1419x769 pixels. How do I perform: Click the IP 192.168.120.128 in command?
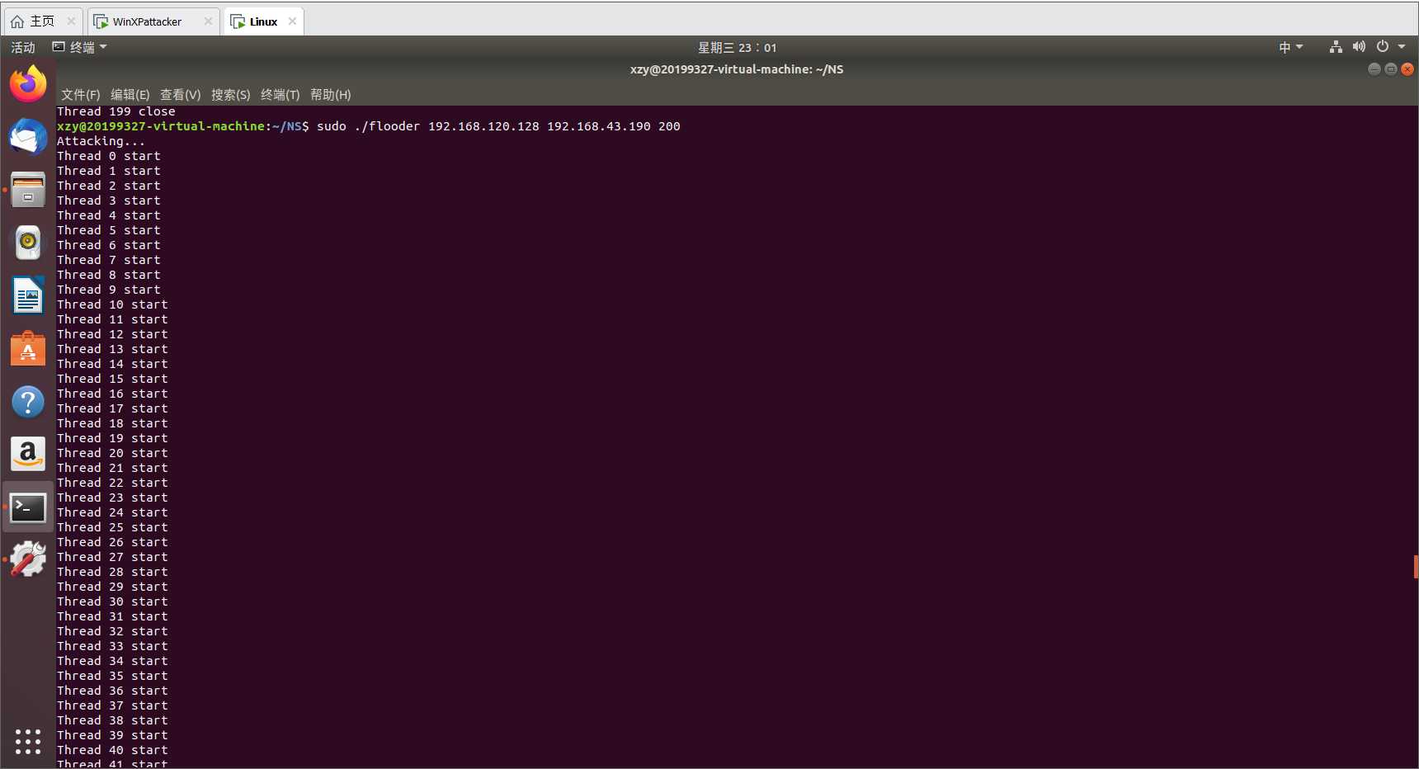[x=483, y=126]
